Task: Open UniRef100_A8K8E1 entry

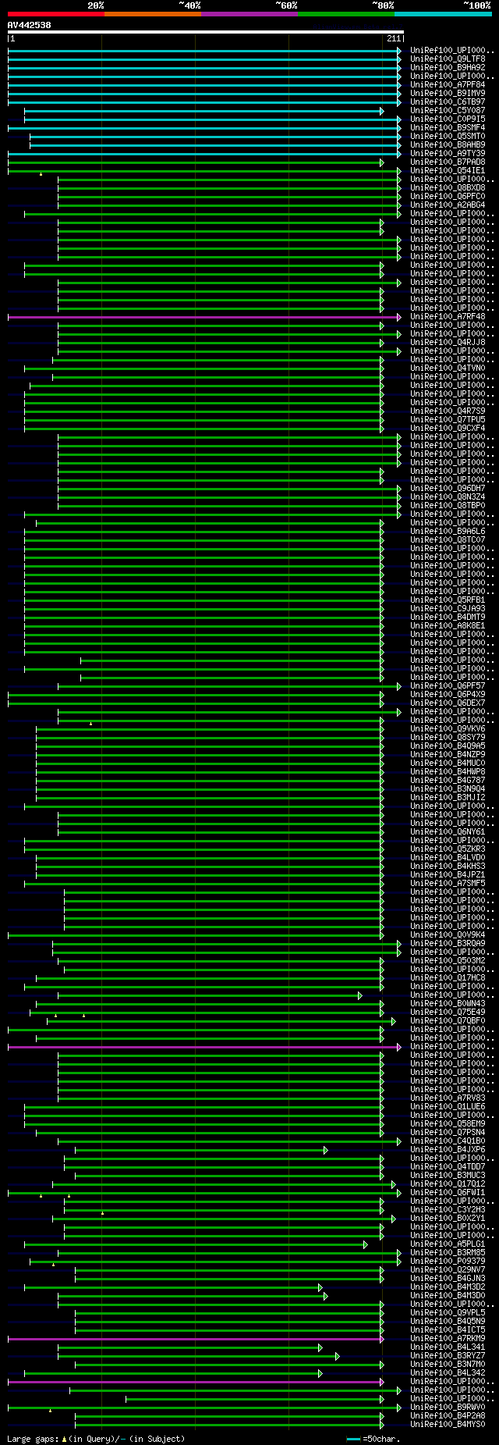Action: (448, 626)
